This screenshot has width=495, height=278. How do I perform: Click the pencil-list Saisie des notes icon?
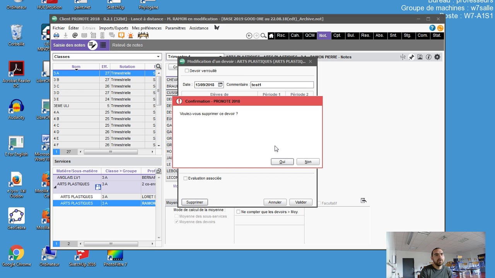coord(92,45)
